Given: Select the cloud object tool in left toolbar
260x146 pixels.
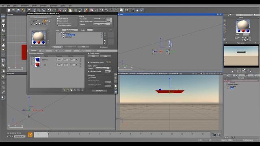Looking at the screenshot, I should pos(3,45).
